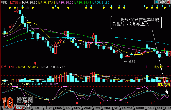Click the 周线 weekly period label
This screenshot has height=110, width=171.
(x=4, y=2)
